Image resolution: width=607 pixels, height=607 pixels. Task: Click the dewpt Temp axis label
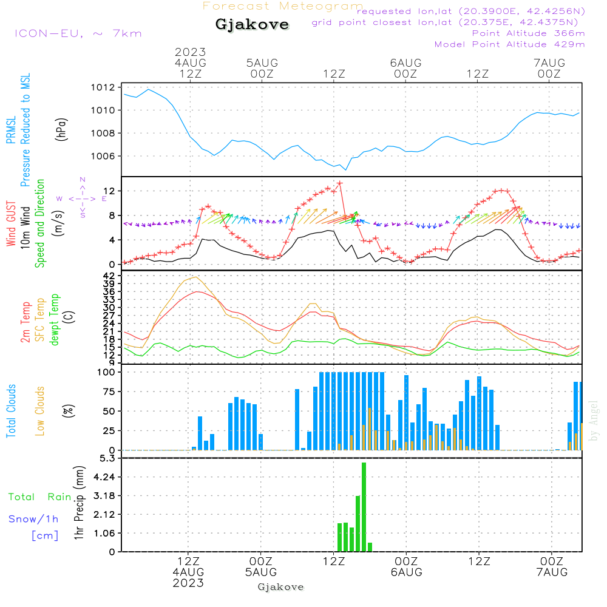pos(55,320)
